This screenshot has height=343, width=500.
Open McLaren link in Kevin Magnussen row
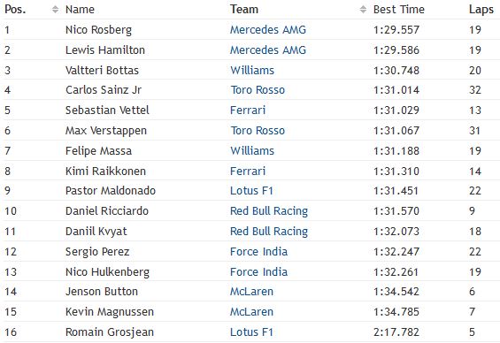click(x=251, y=312)
